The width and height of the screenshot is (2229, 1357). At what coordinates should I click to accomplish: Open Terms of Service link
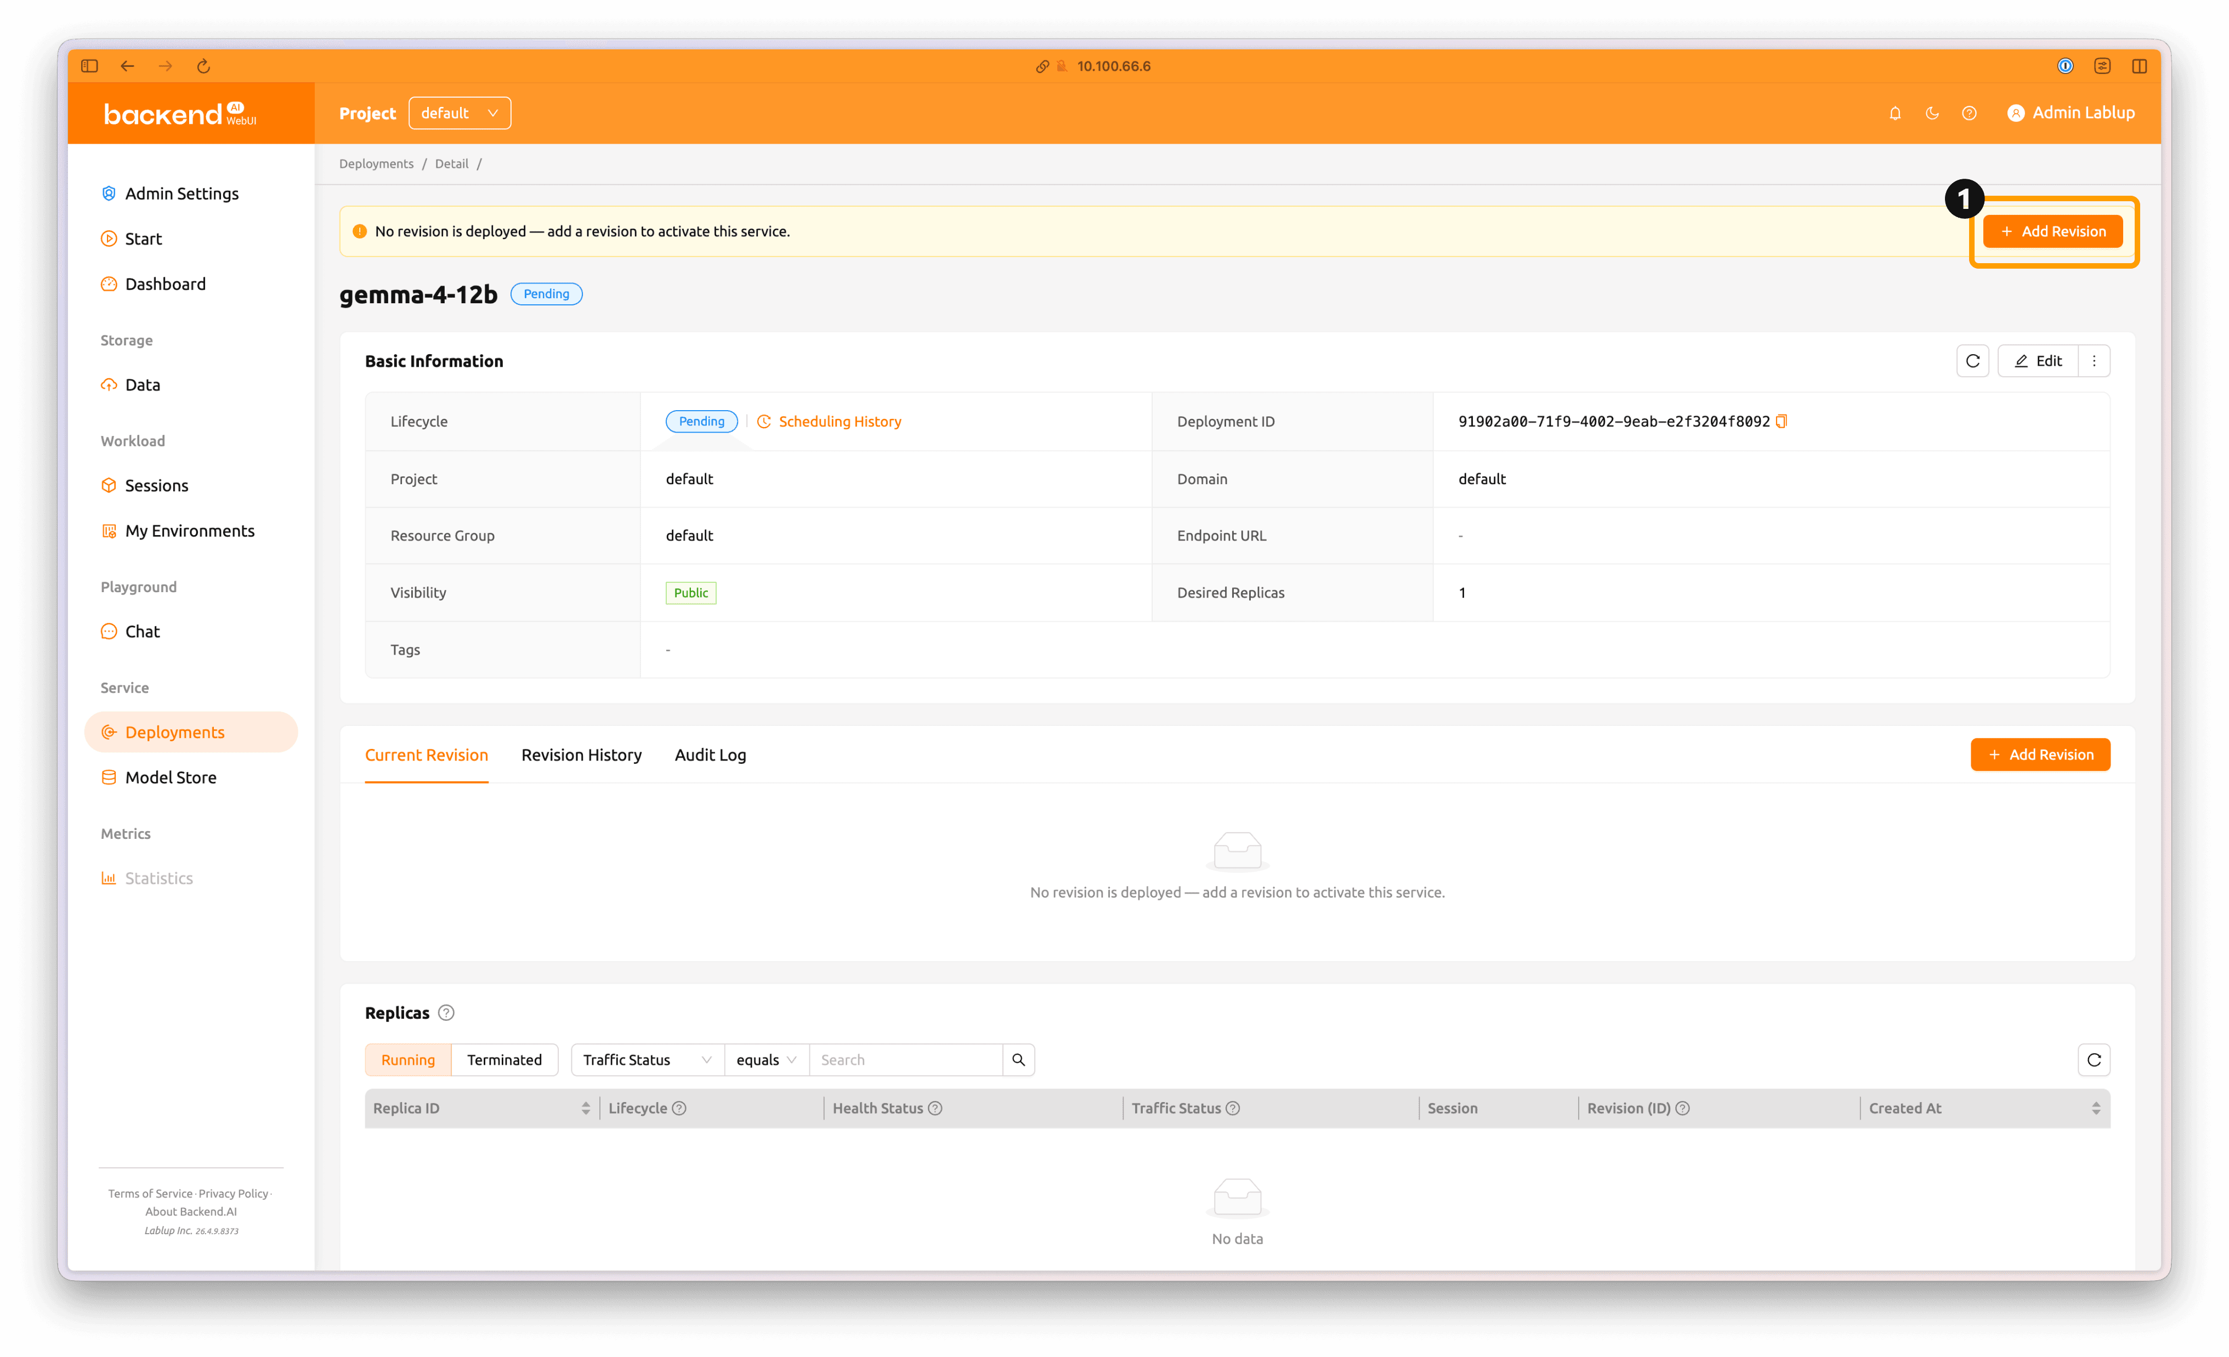[x=150, y=1193]
